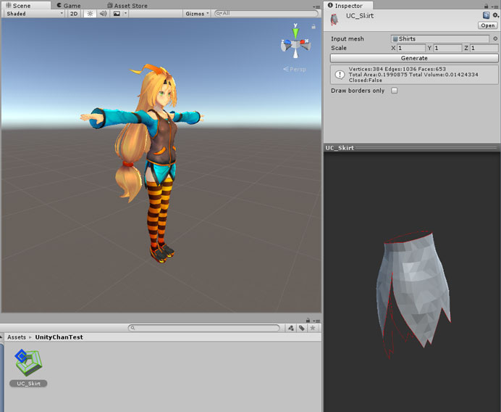Toggle the Inspector lock icon
Screen dimensions: 501x412
(486, 6)
